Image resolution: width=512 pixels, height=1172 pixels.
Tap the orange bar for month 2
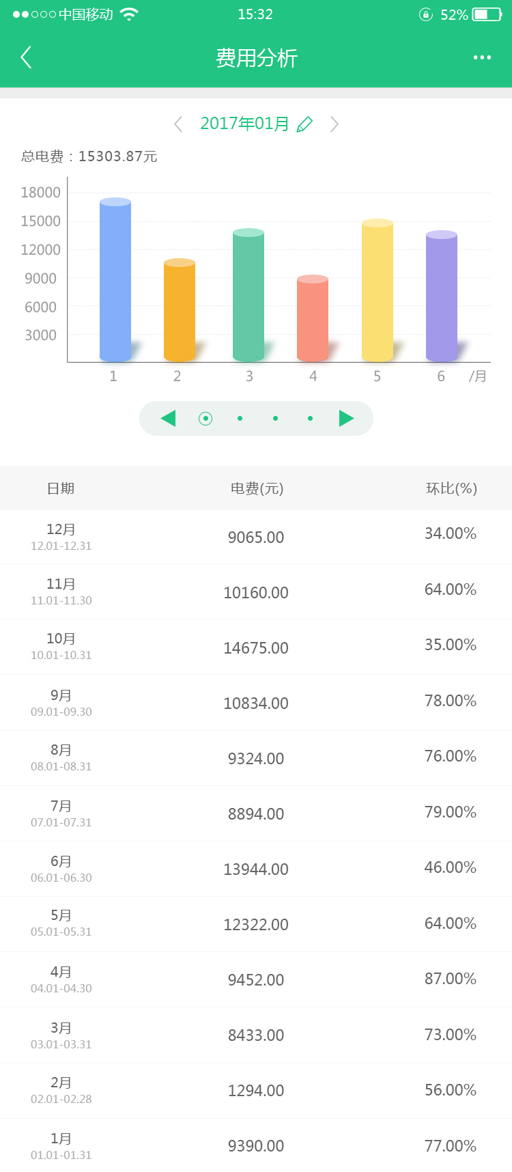pos(180,311)
